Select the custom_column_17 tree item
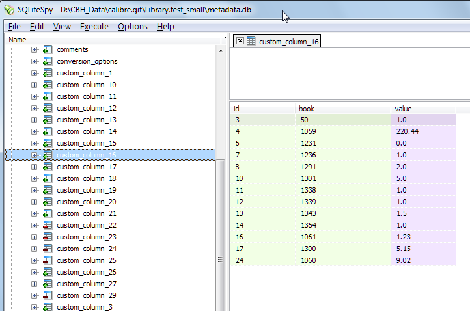Screen dimensions: 470x311 [x=87, y=167]
